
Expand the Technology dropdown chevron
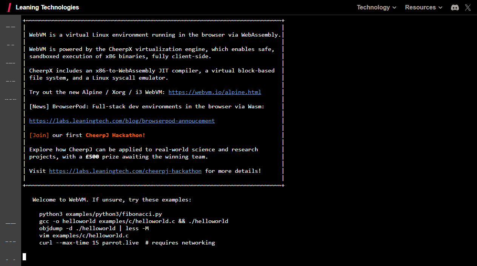[x=395, y=7]
